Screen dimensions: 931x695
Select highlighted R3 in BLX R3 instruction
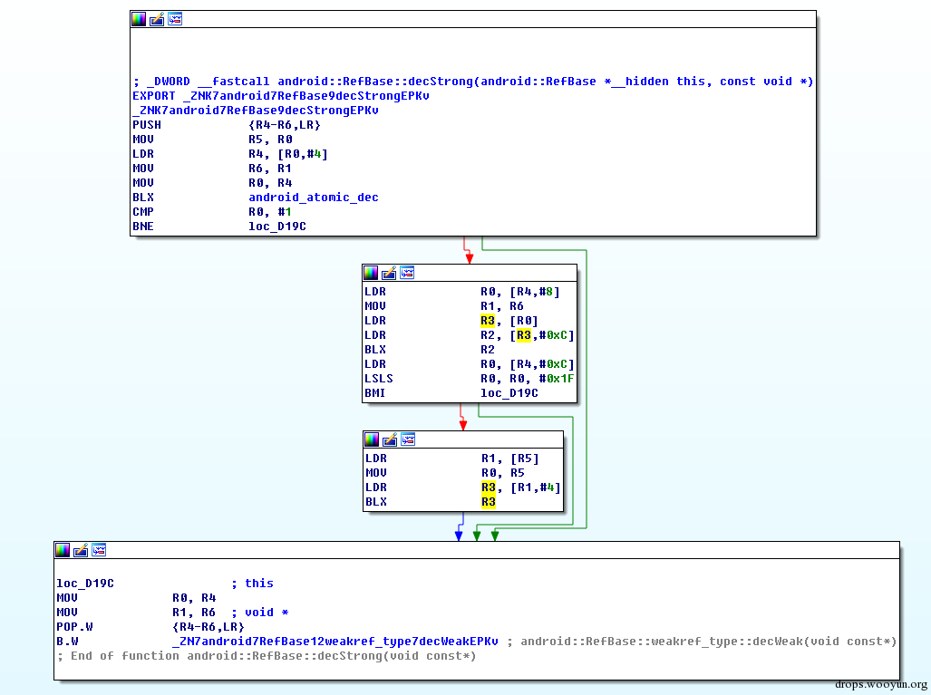click(488, 501)
